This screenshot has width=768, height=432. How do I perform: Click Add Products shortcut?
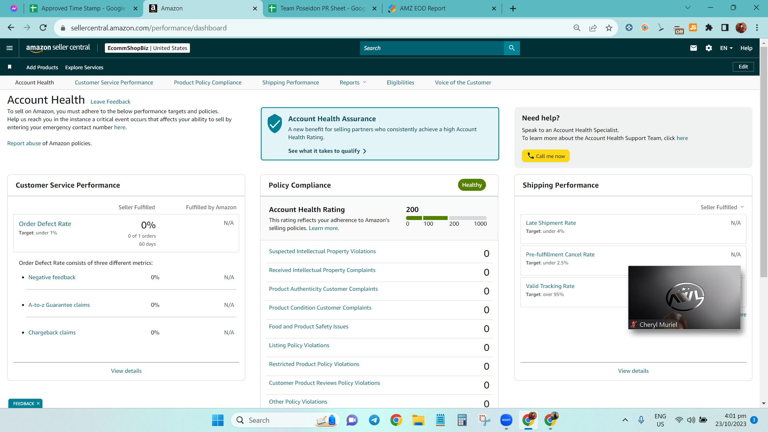[42, 67]
